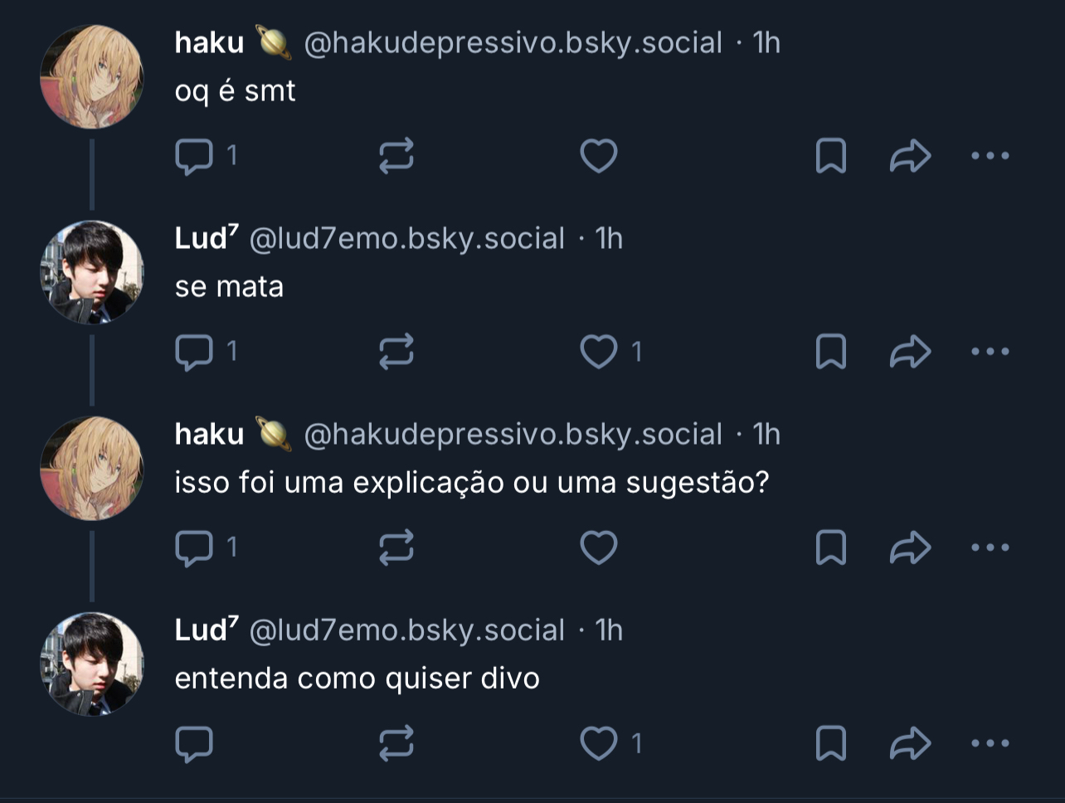This screenshot has width=1065, height=803.
Task: Open more options on "se mata" post
Action: (x=990, y=352)
